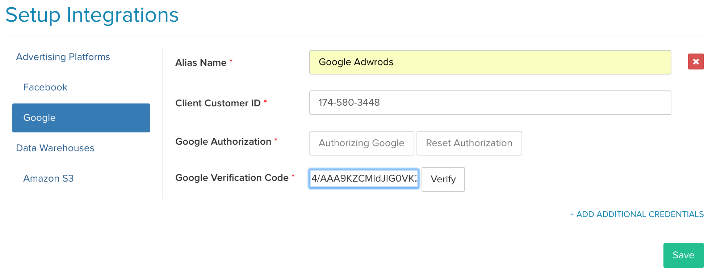The image size is (725, 280).
Task: Select Amazon S3 in the sidebar
Action: coord(49,178)
